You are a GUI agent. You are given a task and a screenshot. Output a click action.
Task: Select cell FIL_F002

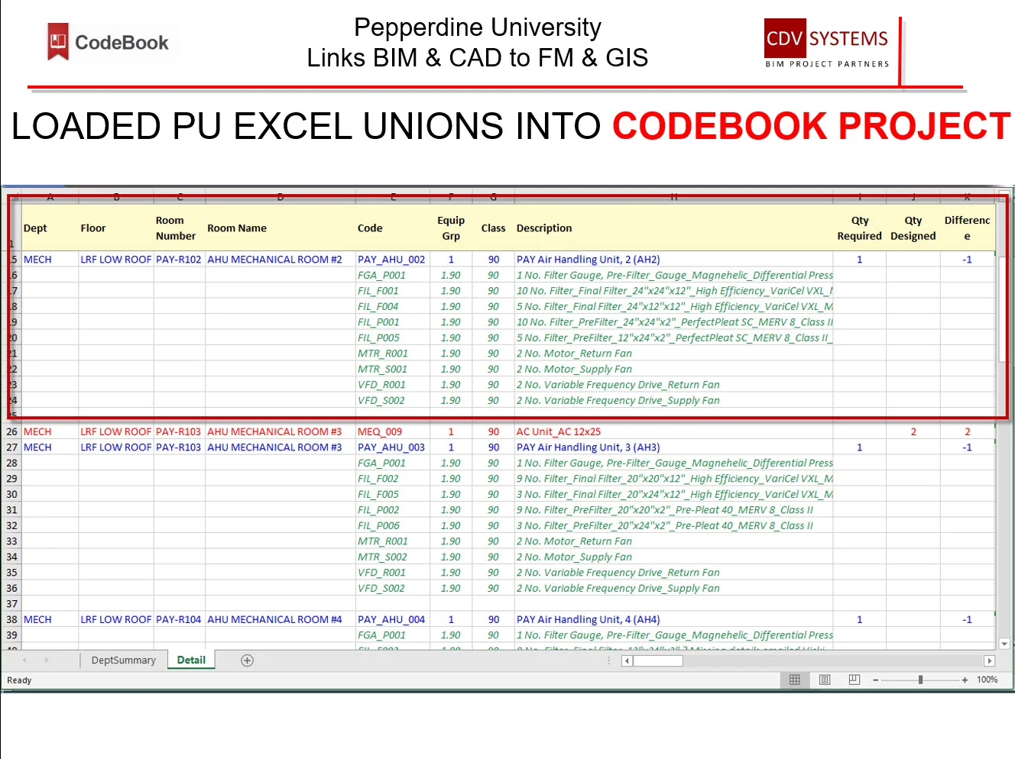coord(393,479)
